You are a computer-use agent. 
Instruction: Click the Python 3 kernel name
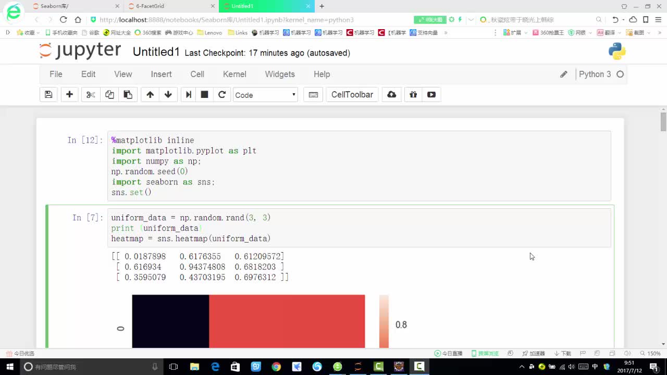pyautogui.click(x=595, y=74)
